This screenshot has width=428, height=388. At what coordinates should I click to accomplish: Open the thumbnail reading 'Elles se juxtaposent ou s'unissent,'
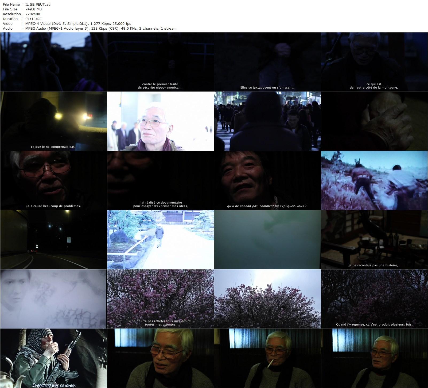coord(267,62)
